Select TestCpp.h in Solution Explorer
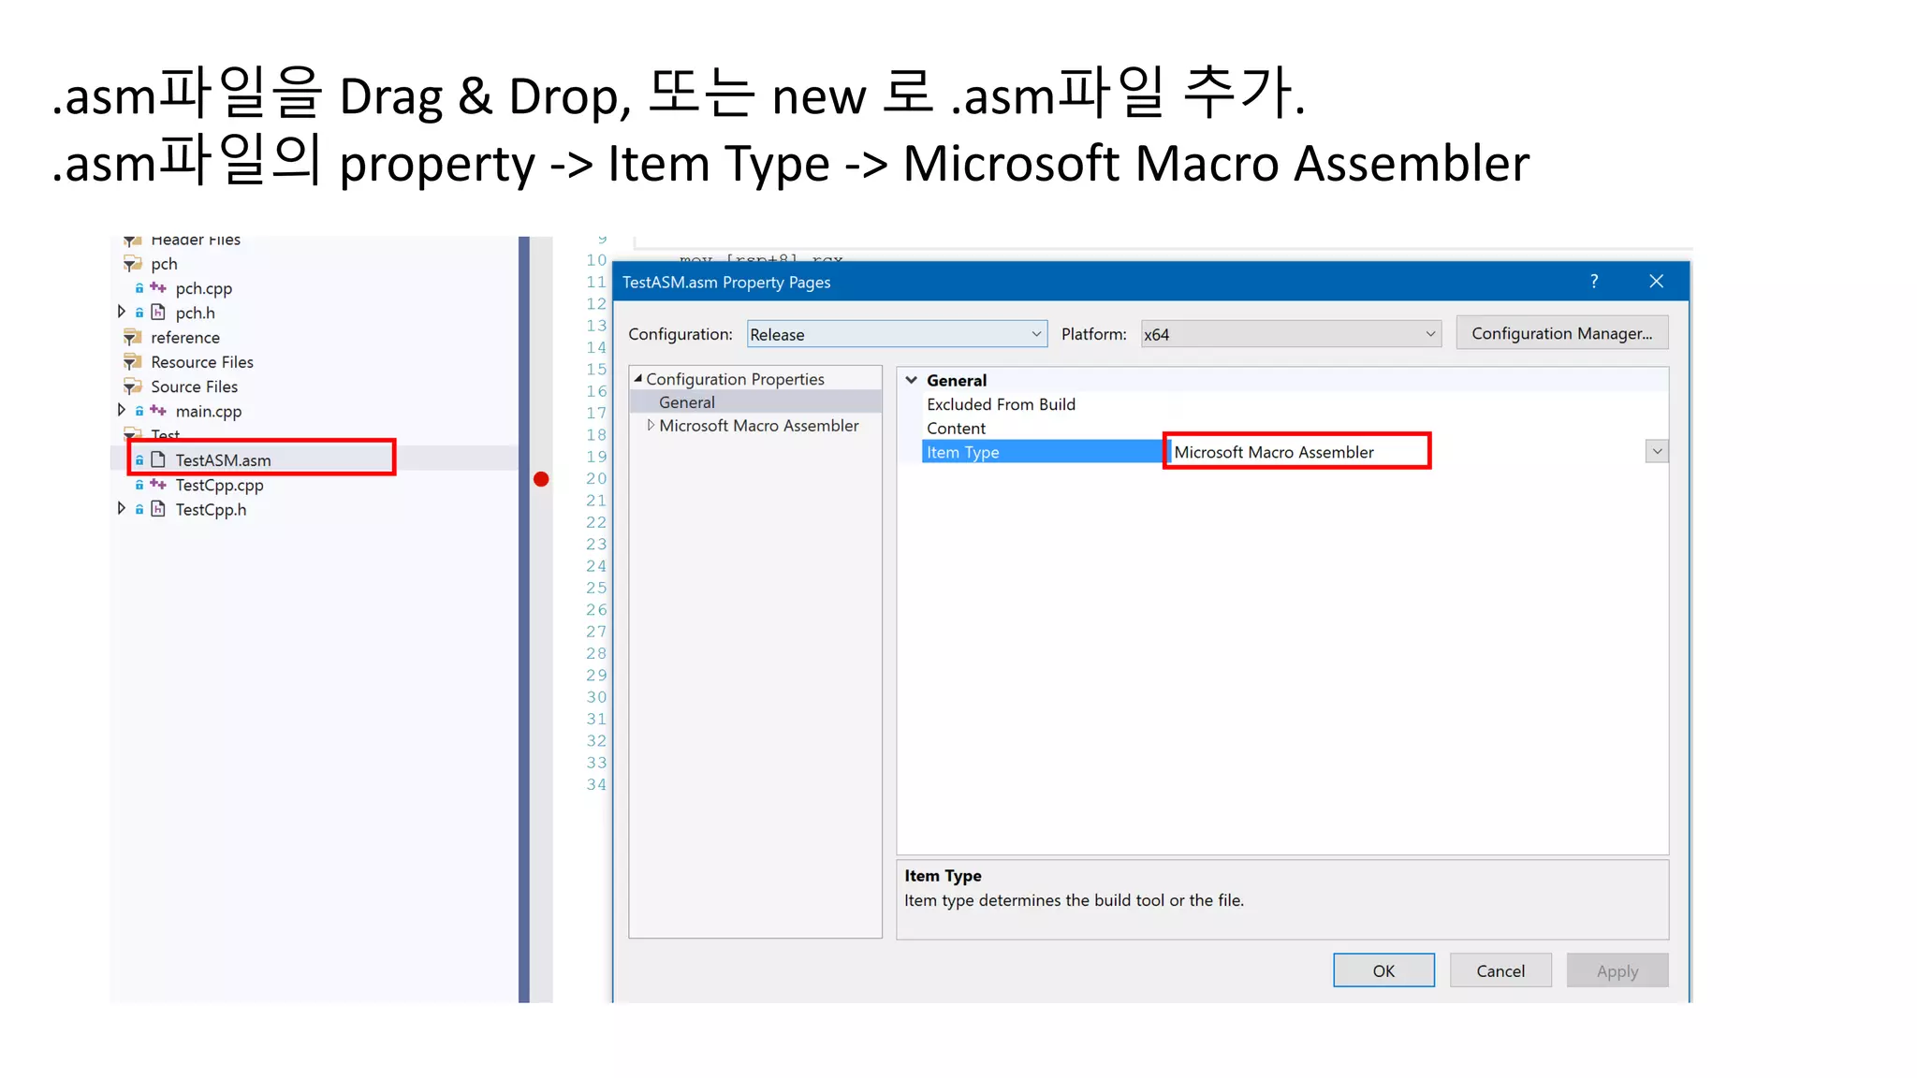 [211, 510]
